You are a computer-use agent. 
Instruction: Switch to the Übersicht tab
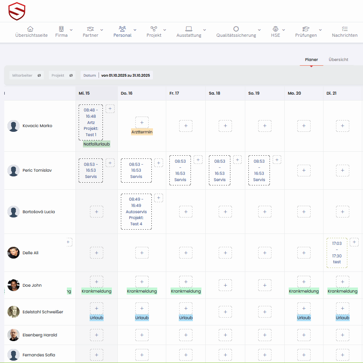click(338, 60)
